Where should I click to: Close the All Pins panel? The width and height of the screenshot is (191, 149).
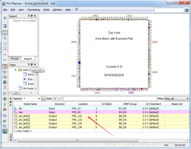tap(11, 99)
